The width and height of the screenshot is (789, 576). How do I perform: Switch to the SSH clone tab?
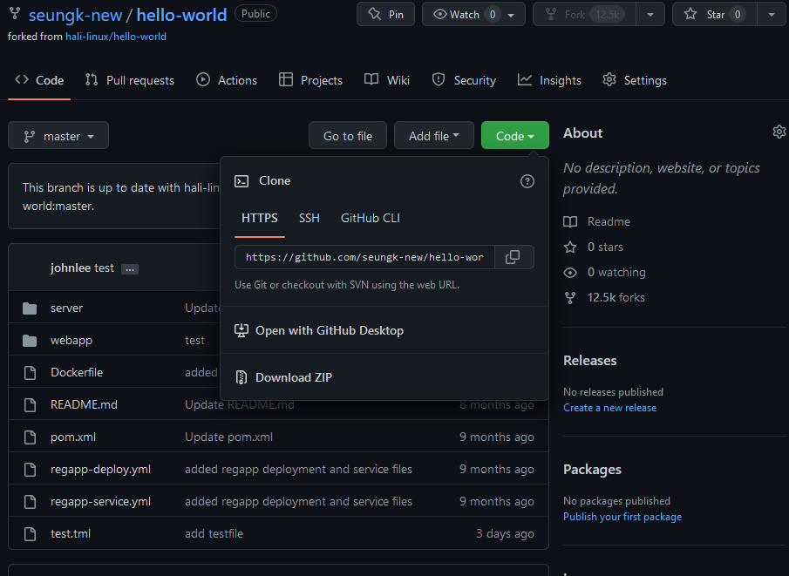point(309,219)
